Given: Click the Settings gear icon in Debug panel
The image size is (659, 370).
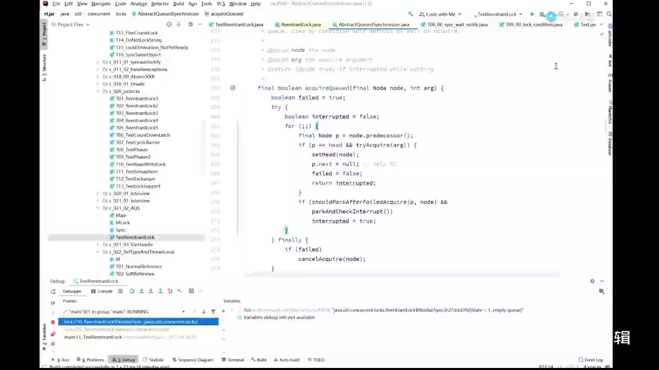Looking at the screenshot, I should [x=592, y=281].
